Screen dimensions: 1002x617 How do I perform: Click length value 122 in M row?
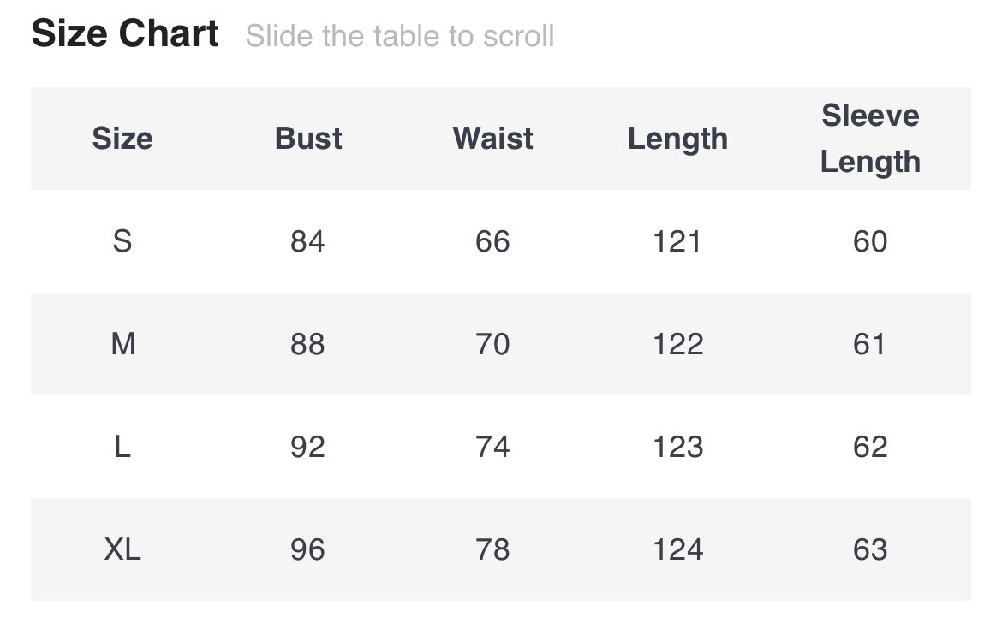coord(677,344)
